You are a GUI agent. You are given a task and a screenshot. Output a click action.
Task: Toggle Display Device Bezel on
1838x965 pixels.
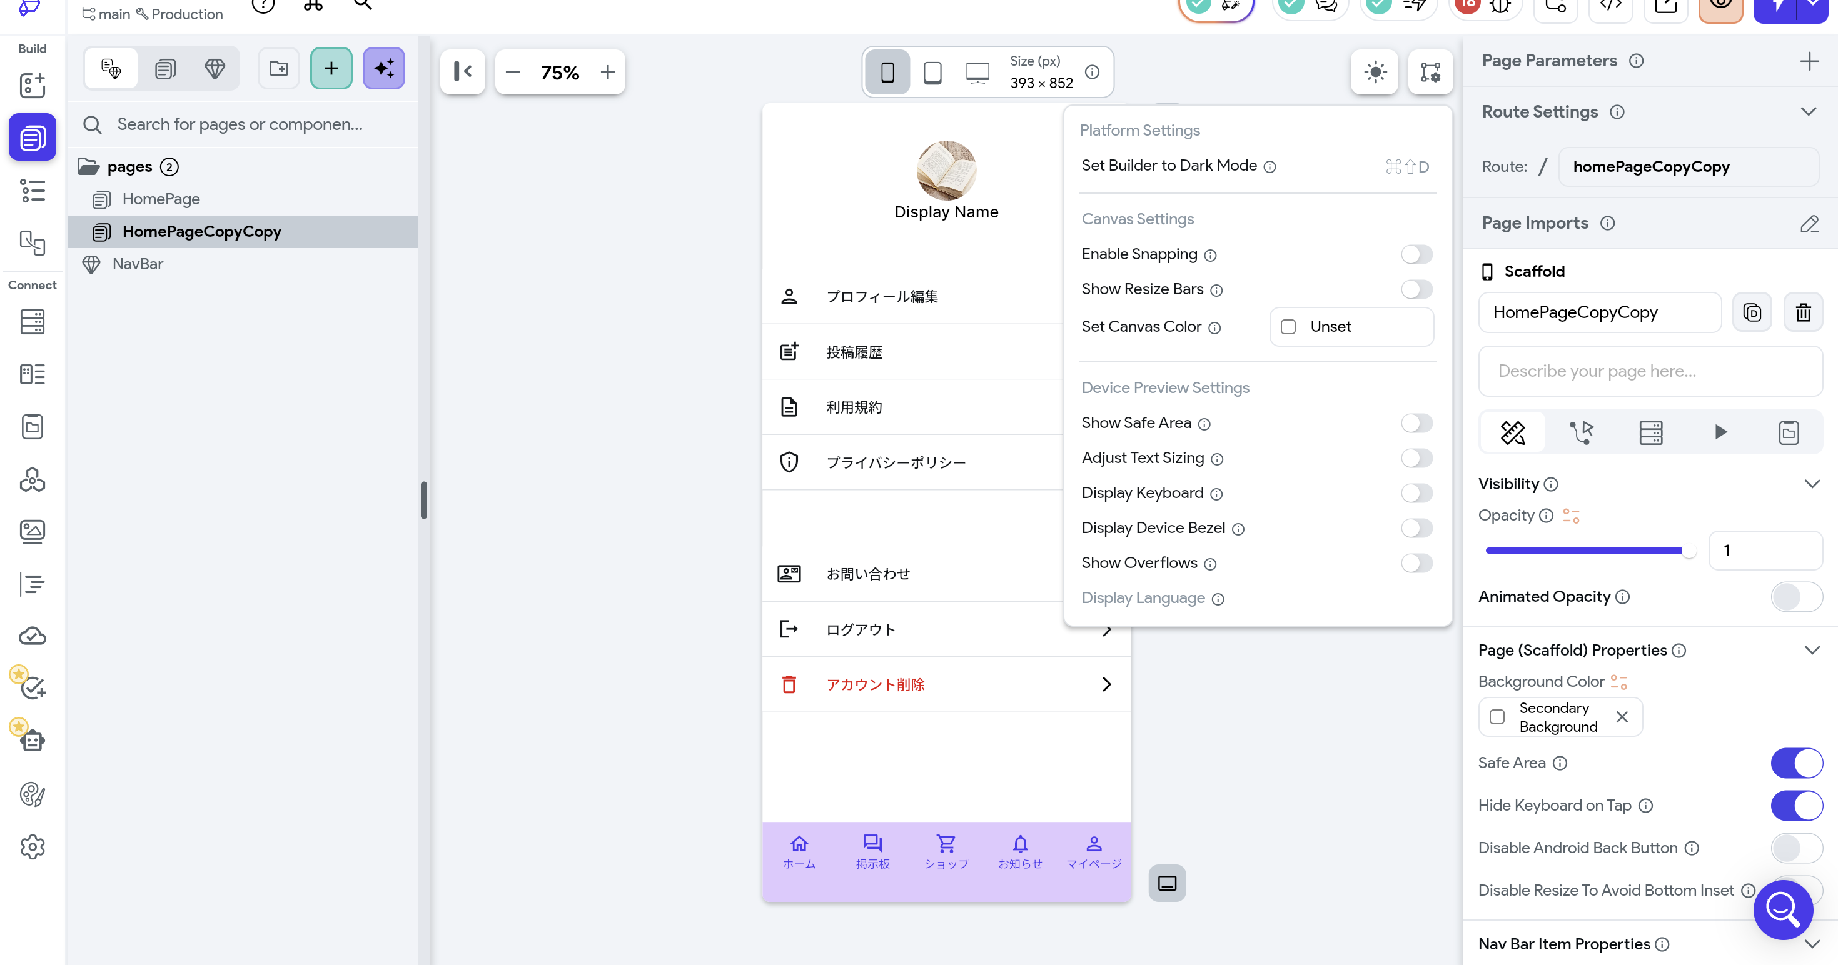(x=1416, y=529)
